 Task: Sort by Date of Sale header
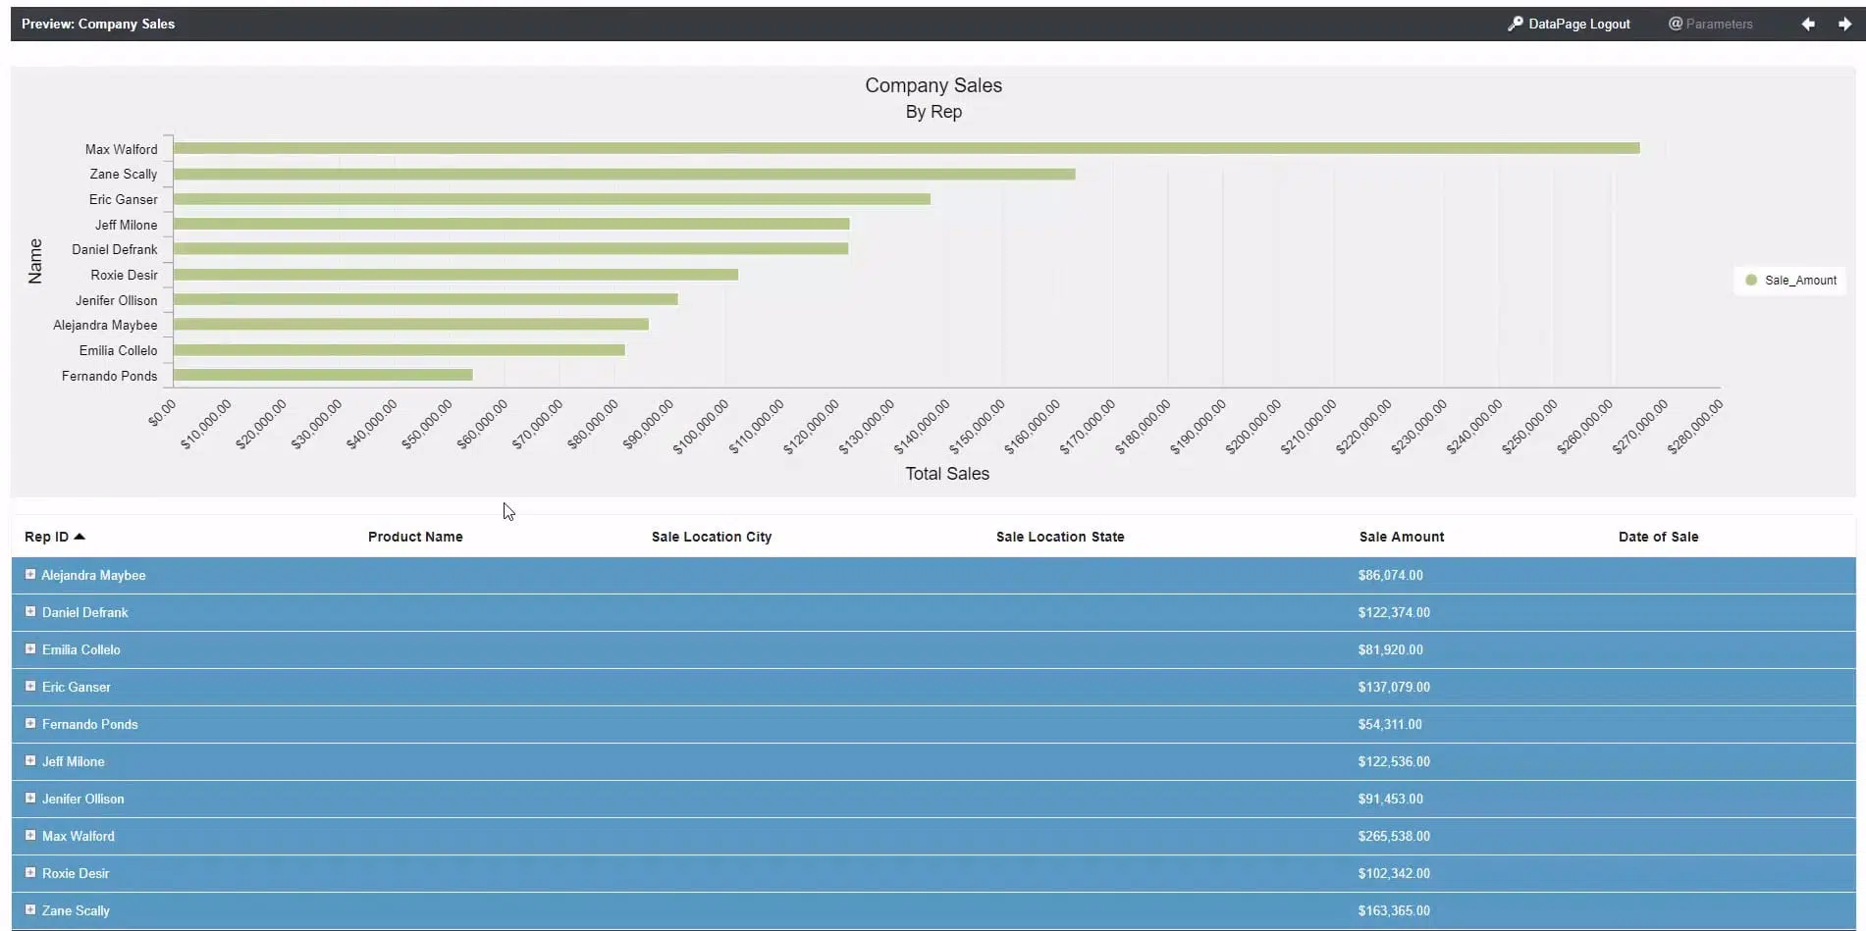coord(1658,537)
